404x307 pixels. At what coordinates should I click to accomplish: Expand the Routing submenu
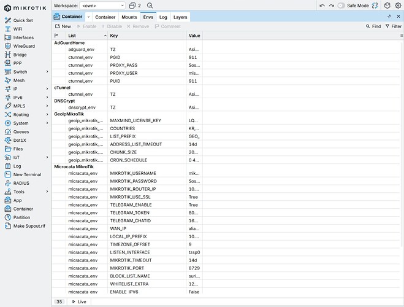47,114
